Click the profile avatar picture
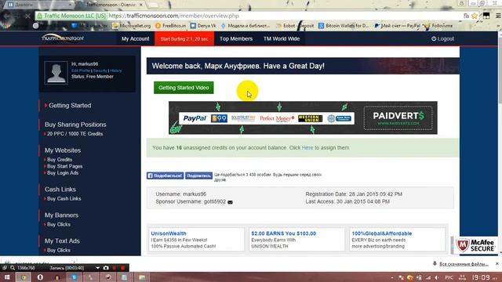 click(x=56, y=73)
